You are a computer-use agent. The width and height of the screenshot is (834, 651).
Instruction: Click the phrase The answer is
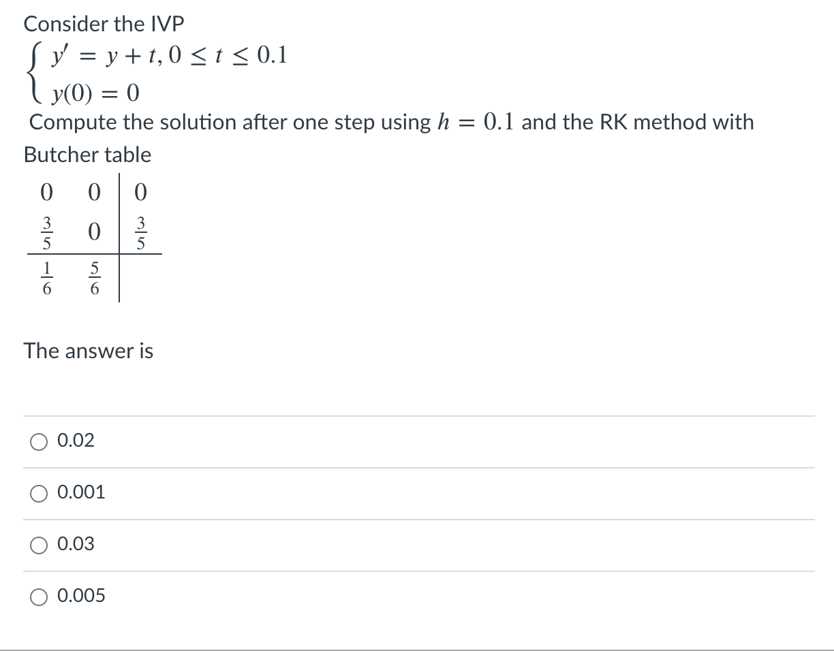click(x=88, y=351)
